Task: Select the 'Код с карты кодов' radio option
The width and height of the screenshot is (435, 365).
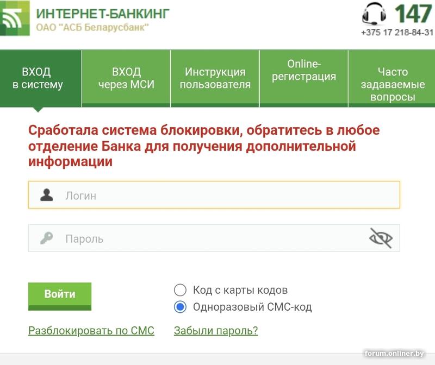Action: click(x=180, y=290)
